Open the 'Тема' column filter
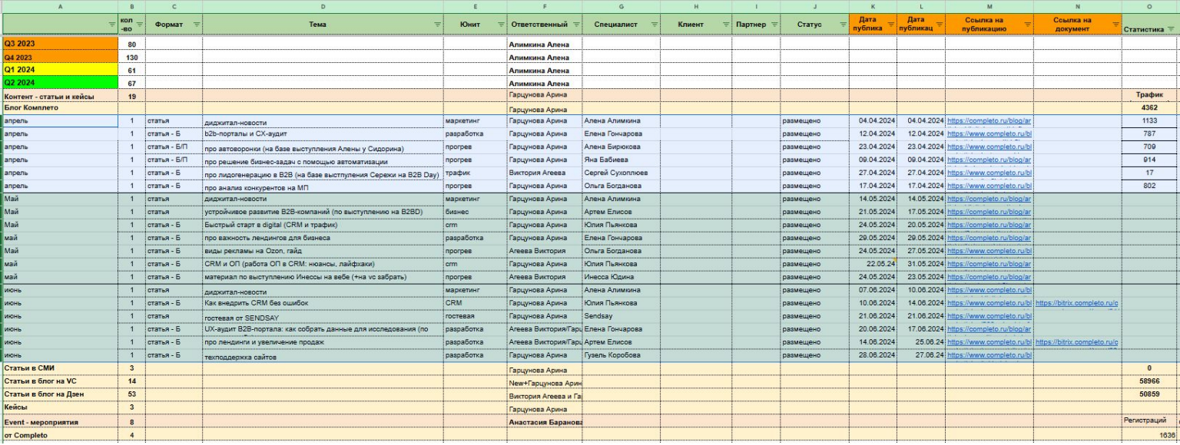Viewport: 1180px width, 445px height. tap(436, 25)
